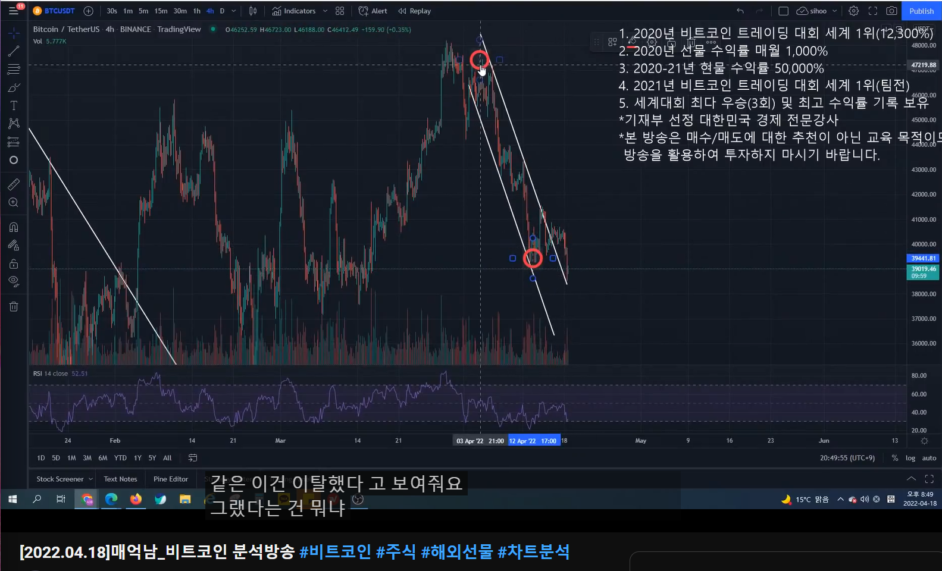The image size is (942, 571).
Task: Select the Text annotation tool
Action: [13, 106]
